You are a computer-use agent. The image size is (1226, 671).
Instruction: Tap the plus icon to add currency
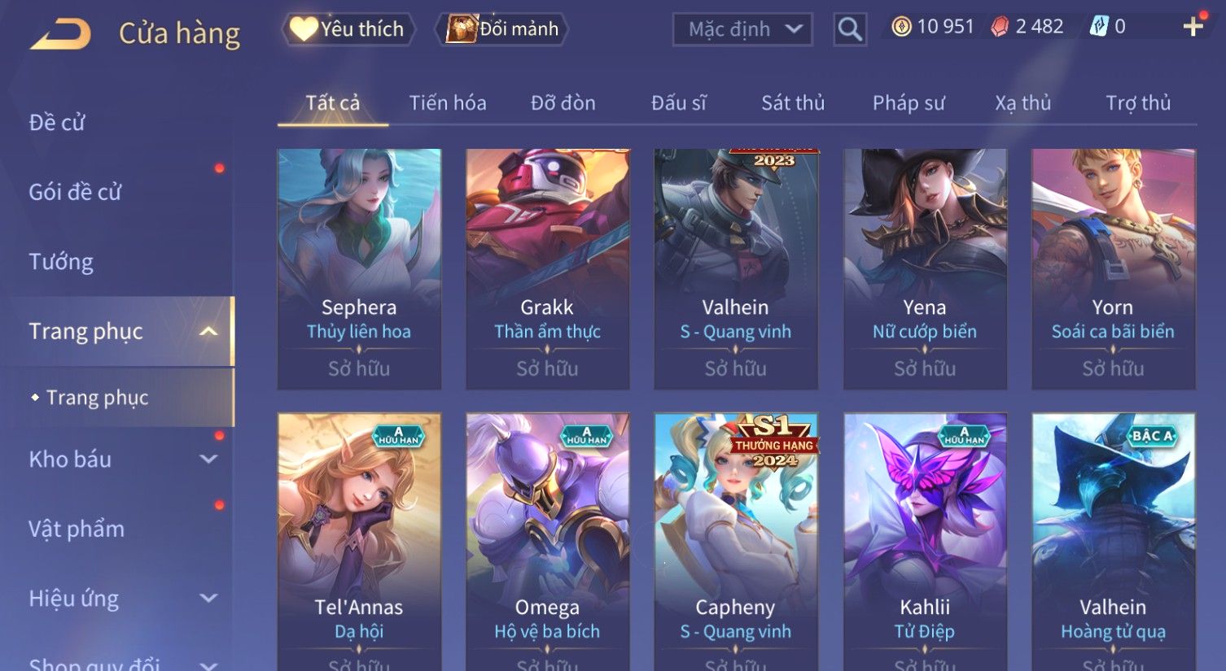1193,27
